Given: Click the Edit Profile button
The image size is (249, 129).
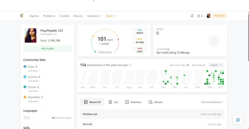Looking at the screenshot, I should (47, 49).
